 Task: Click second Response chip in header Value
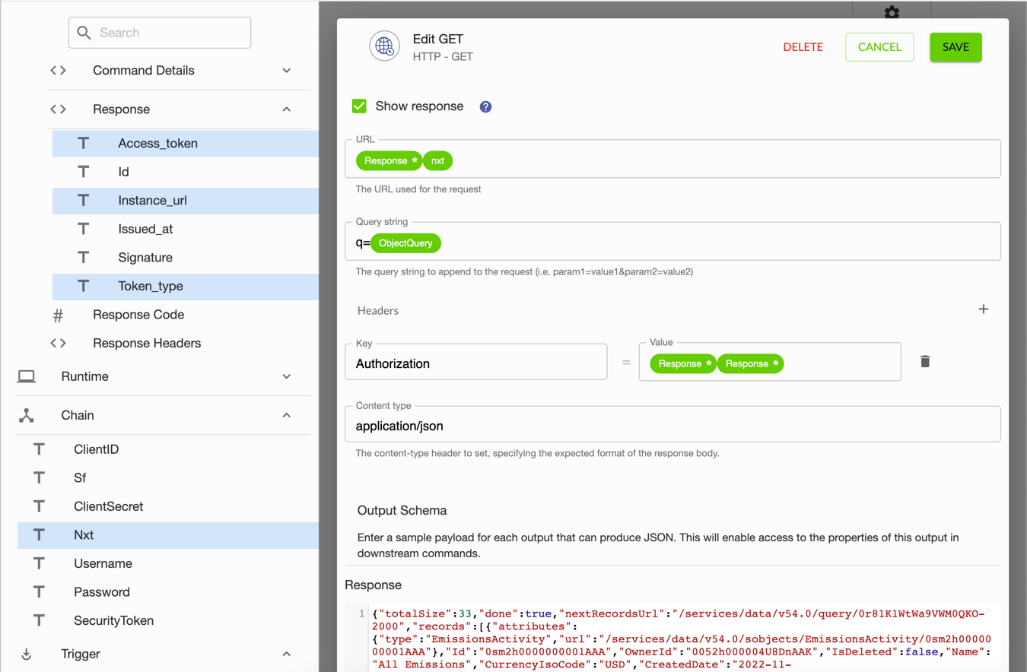750,363
